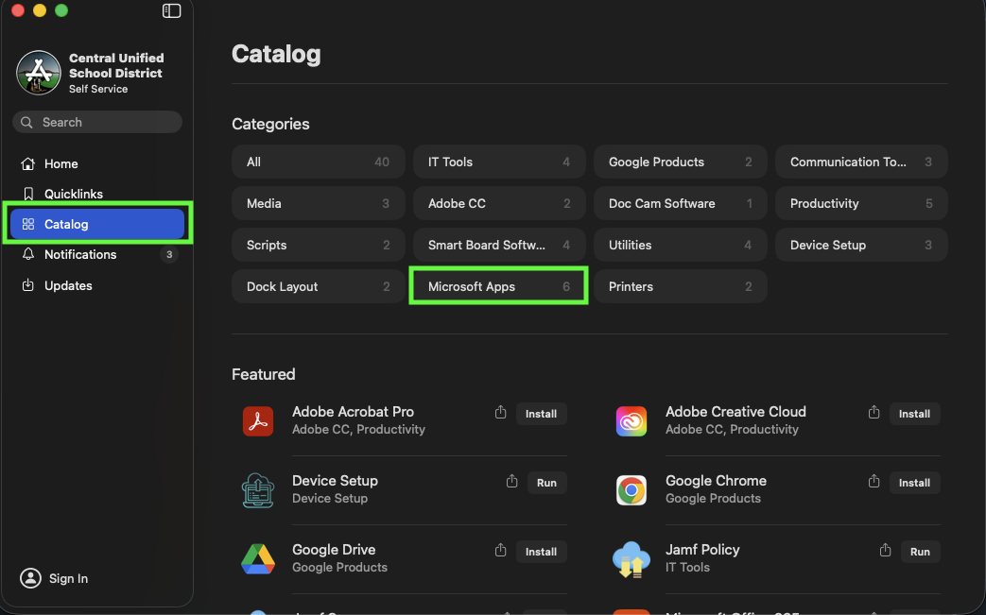Open the Adobe CC category
Screen dimensions: 986x615
pyautogui.click(x=499, y=203)
